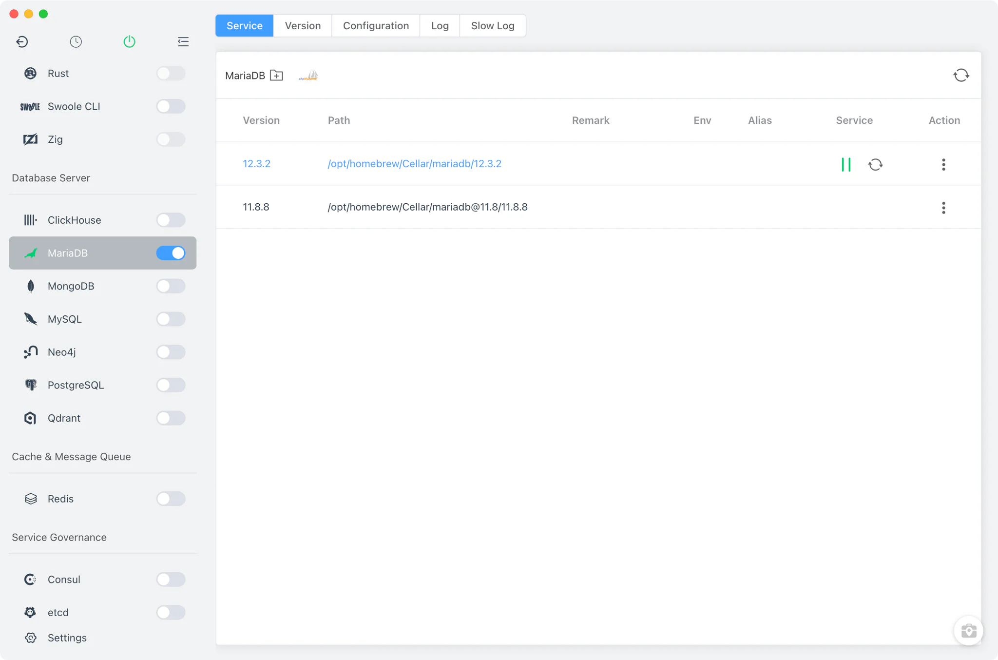Click path /opt/homebrew/Cellar/mariadb@11.8/11.8.8
The height and width of the screenshot is (660, 998).
427,207
